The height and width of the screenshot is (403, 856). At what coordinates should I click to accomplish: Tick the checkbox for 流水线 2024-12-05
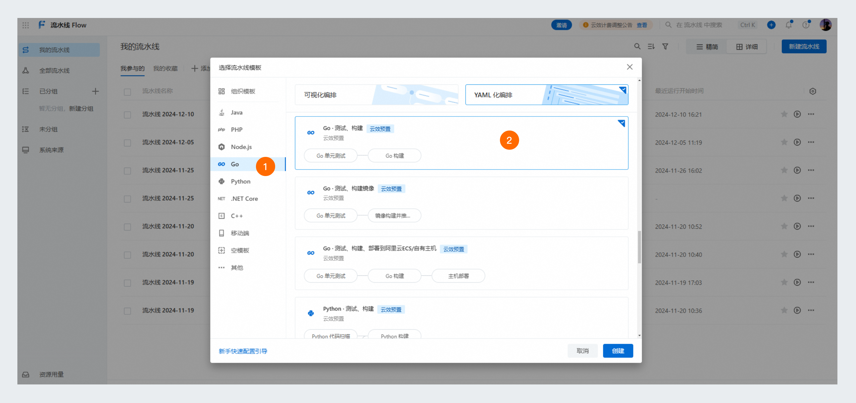click(127, 143)
